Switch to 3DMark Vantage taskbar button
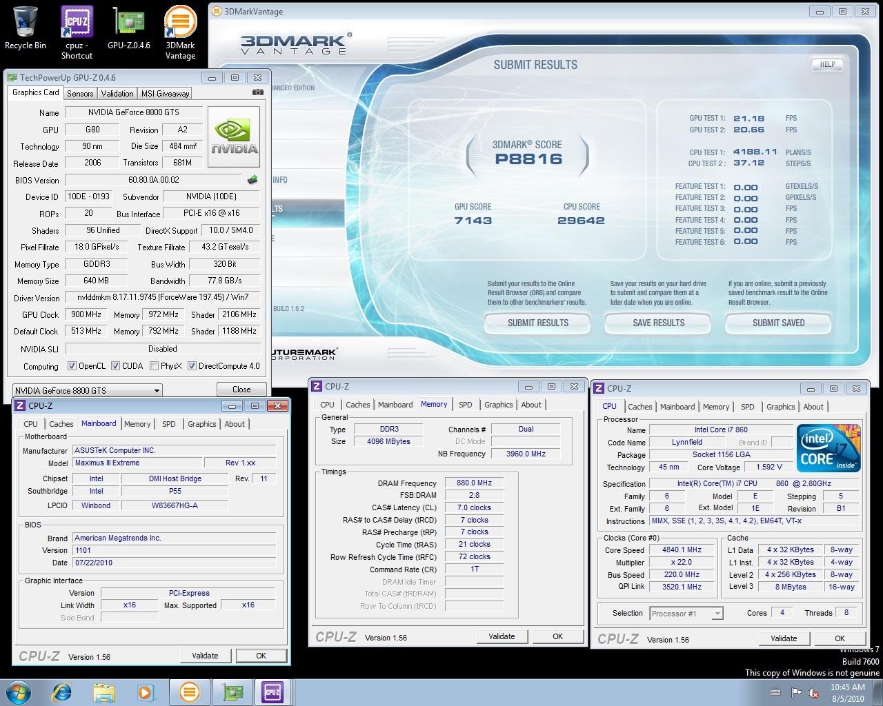The image size is (883, 706). [x=189, y=692]
